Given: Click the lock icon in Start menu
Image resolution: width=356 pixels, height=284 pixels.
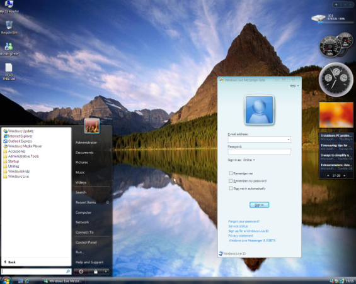Looking at the screenshot, I should (x=96, y=271).
